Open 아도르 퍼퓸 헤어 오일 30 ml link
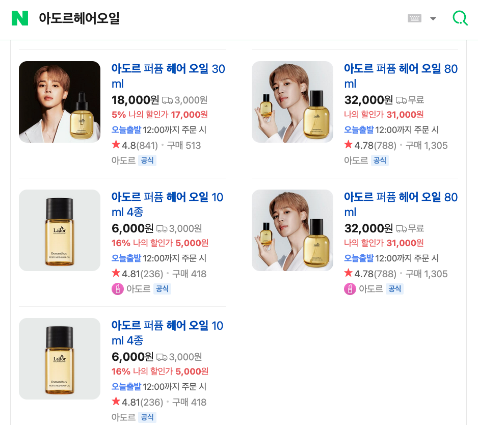 pyautogui.click(x=168, y=76)
